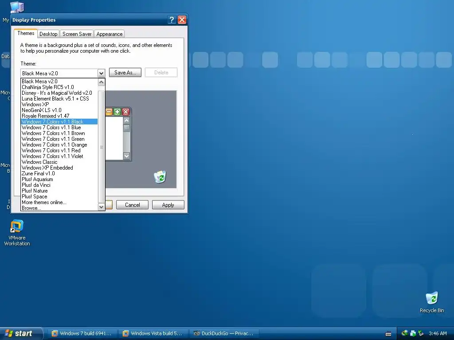454x340 pixels.
Task: Click orange minimize icon in theme preview
Action: point(109,112)
